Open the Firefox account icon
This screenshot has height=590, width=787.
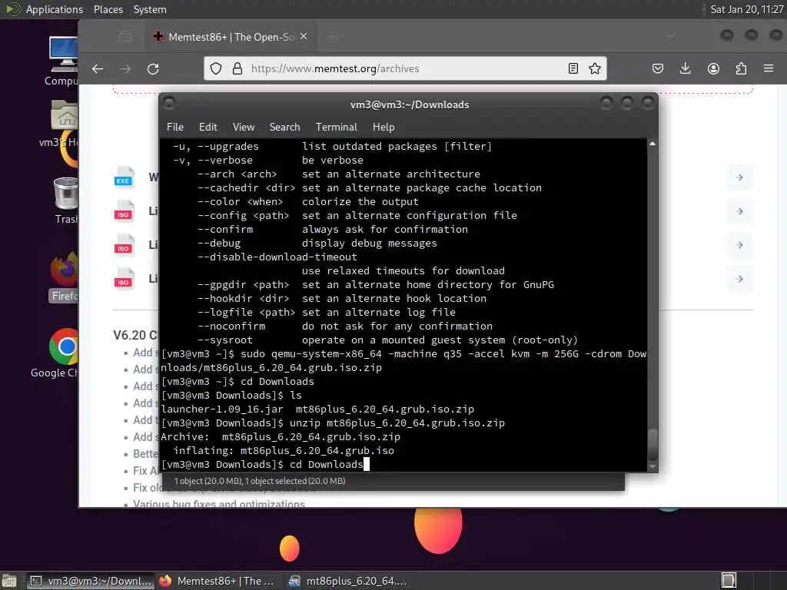coord(713,68)
